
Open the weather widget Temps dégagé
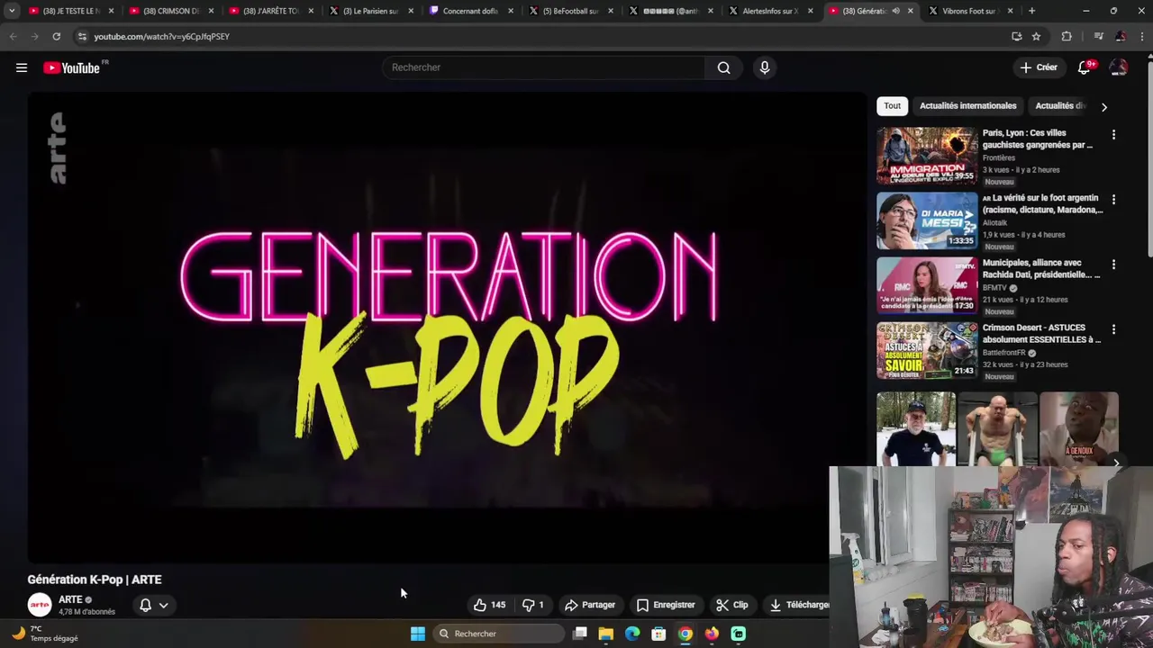coord(45,634)
